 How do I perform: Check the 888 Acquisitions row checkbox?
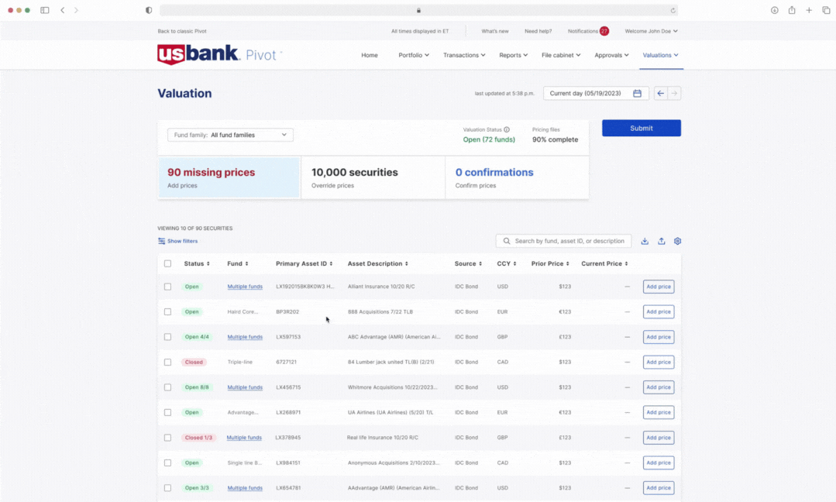pyautogui.click(x=167, y=311)
